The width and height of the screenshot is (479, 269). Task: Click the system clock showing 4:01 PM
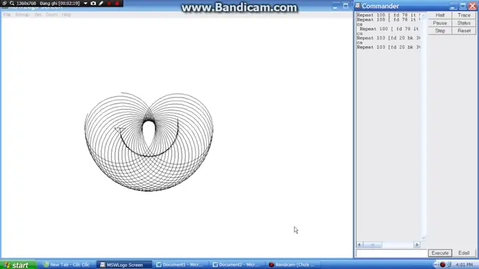(x=464, y=265)
